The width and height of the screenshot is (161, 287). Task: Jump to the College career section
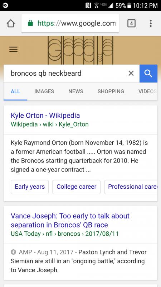click(x=77, y=187)
